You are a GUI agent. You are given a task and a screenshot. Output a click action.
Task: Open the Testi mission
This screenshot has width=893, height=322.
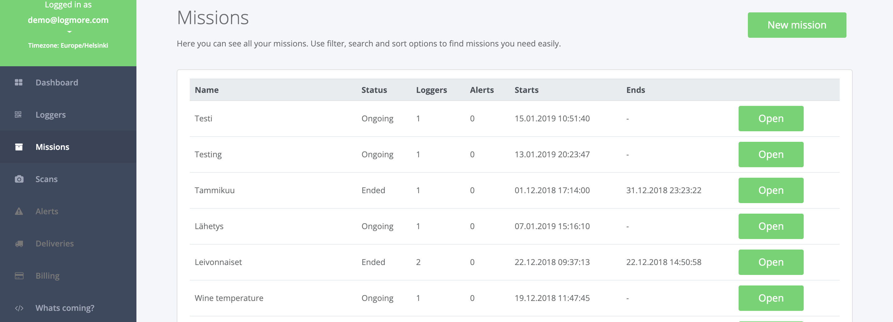click(771, 118)
